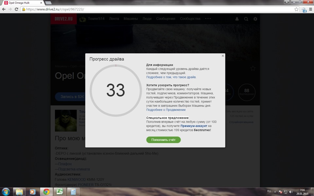
Task: Click the Action Center flag tray icon
Action: [280, 192]
